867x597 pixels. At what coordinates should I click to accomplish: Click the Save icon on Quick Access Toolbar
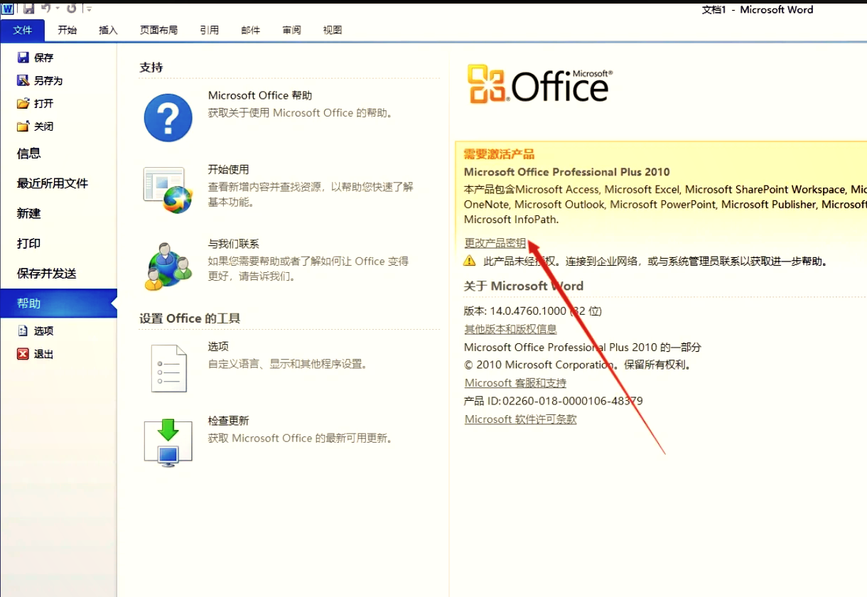click(28, 7)
